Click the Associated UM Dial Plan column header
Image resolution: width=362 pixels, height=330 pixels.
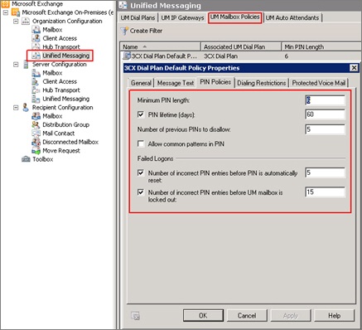pos(241,46)
